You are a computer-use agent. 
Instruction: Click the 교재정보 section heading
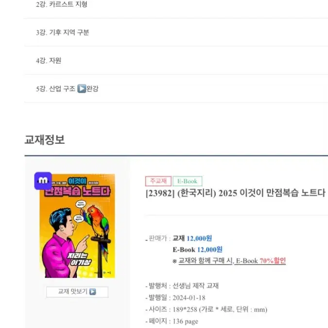point(45,139)
